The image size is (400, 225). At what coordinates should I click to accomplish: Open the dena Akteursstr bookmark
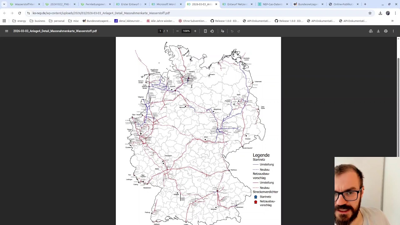[128, 21]
